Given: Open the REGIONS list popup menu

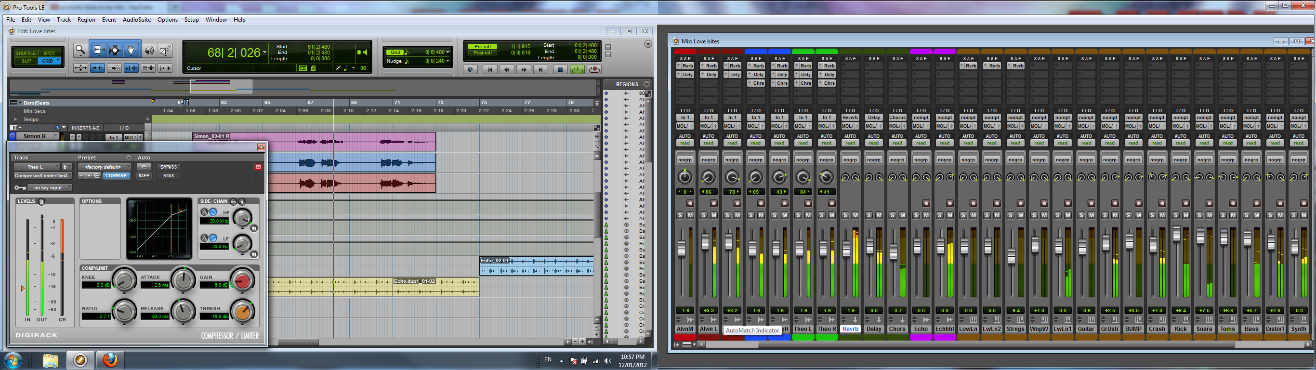Looking at the screenshot, I should click(647, 84).
